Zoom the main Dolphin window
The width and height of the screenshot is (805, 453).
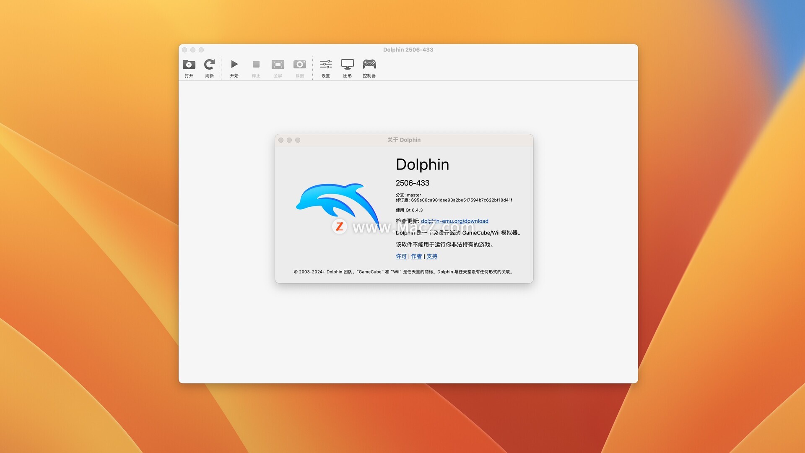201,50
